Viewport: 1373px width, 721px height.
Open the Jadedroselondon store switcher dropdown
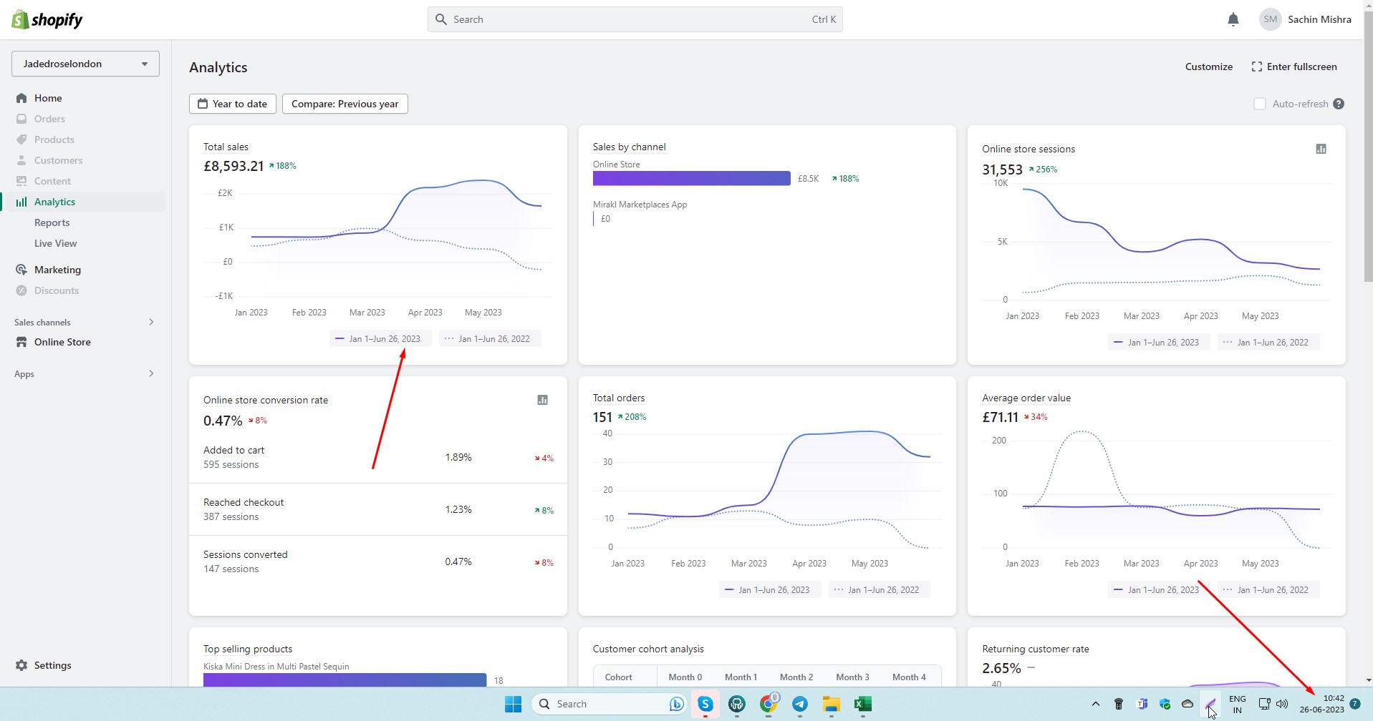pyautogui.click(x=85, y=64)
